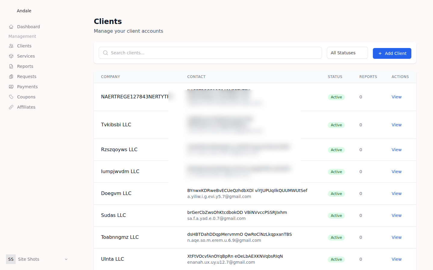The image size is (433, 270).
Task: Click the Active badge for Doegvm LLC
Action: pyautogui.click(x=336, y=194)
